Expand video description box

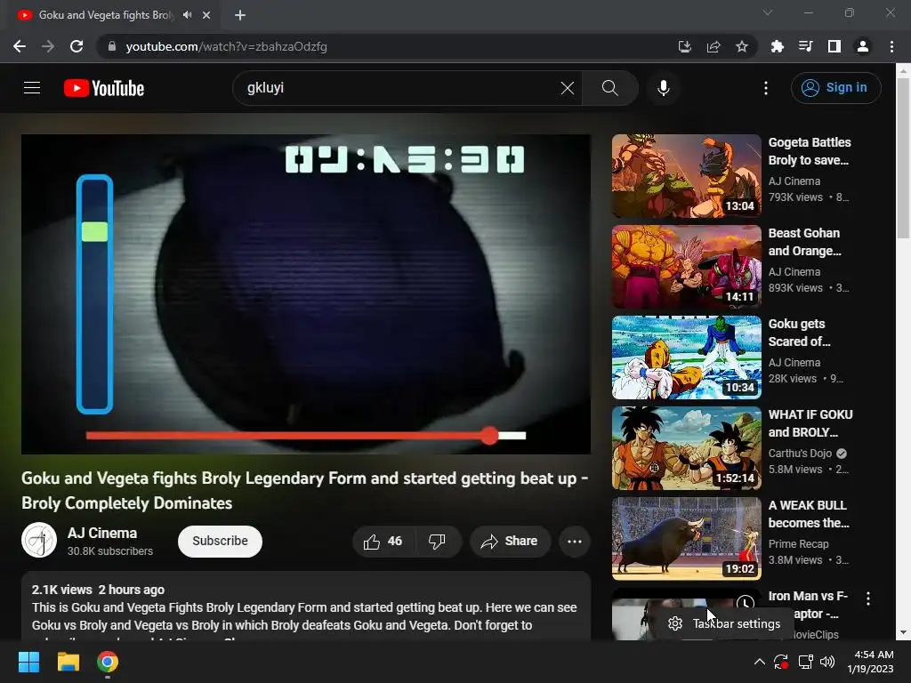coord(306,607)
